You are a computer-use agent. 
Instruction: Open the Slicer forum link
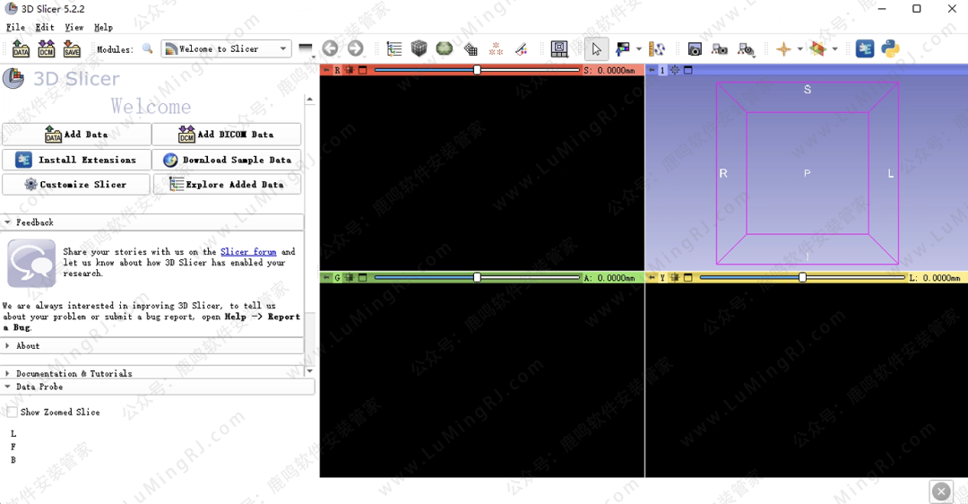[x=248, y=251]
